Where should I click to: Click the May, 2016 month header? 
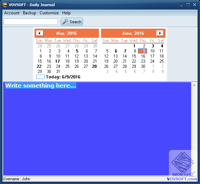click(67, 33)
